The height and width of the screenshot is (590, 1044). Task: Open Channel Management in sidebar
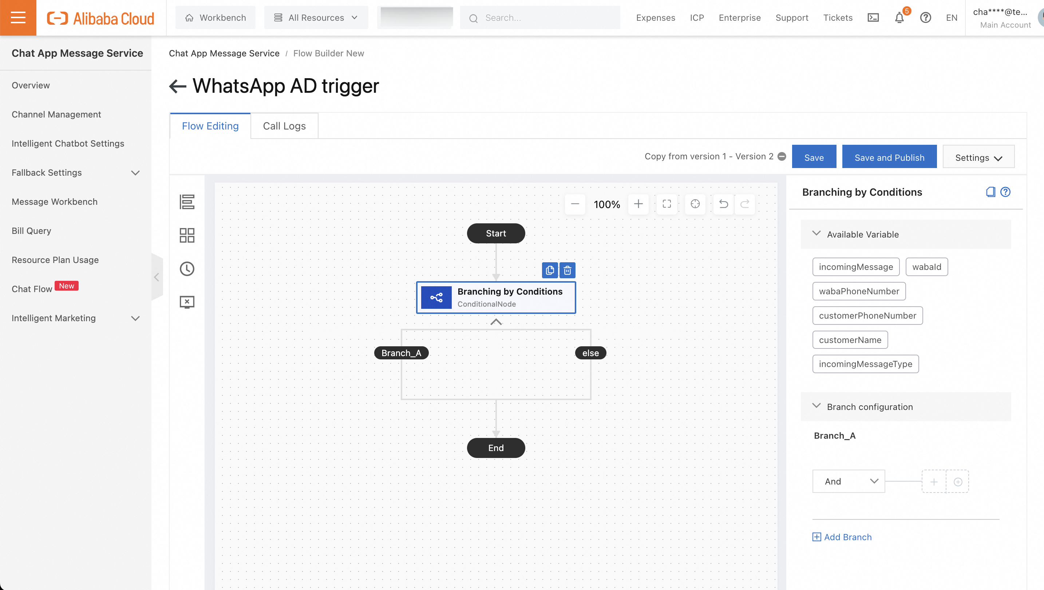point(56,114)
